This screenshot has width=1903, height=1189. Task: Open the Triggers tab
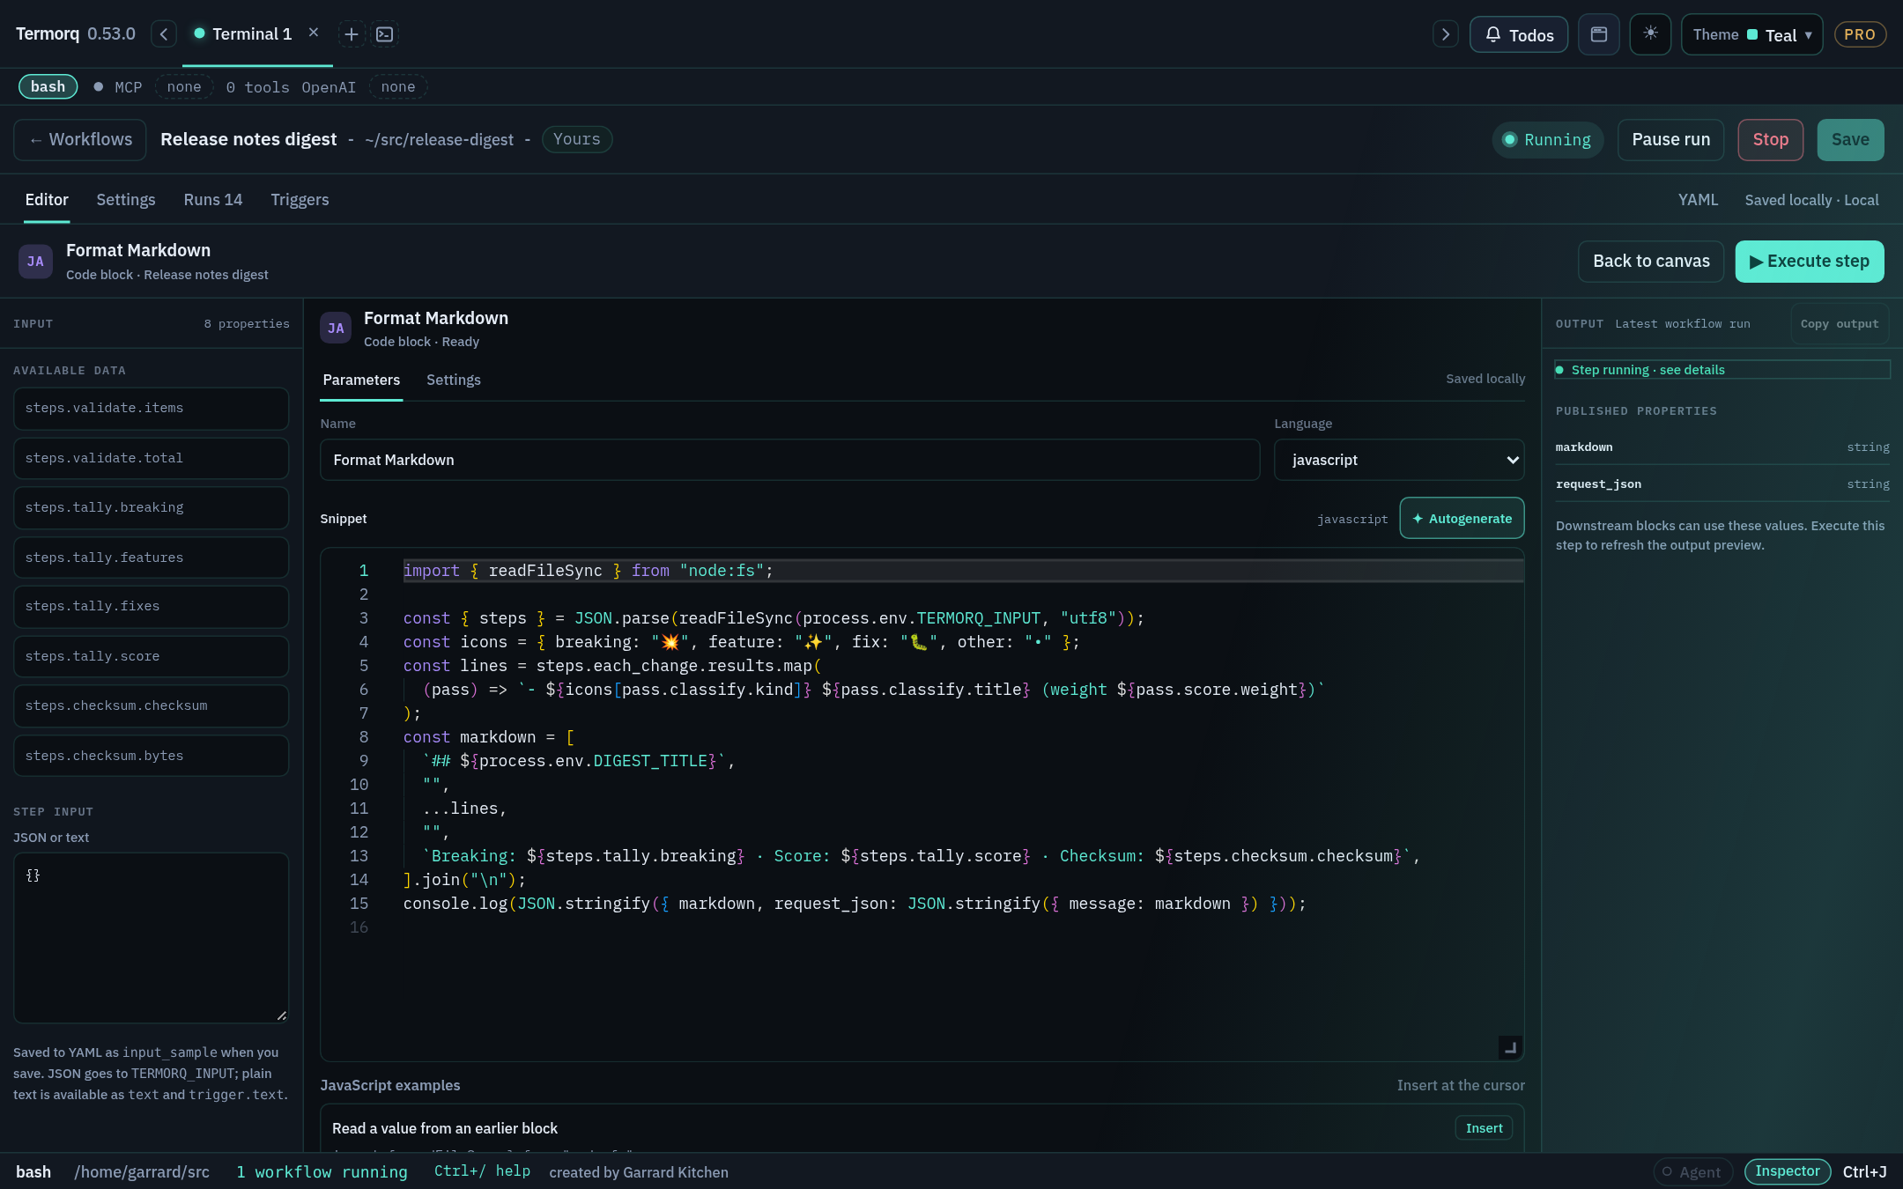pos(300,200)
